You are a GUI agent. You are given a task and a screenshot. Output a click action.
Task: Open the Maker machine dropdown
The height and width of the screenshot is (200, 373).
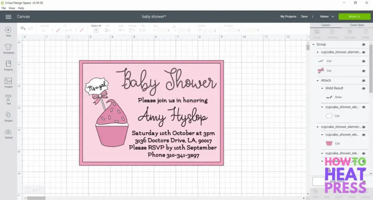click(x=327, y=17)
